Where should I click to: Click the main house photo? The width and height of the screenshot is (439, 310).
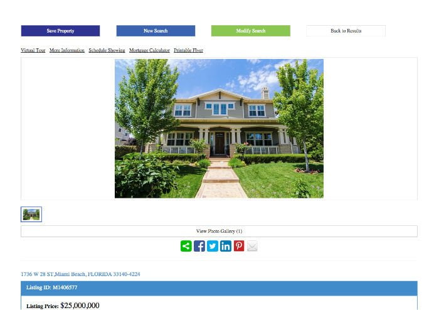219,129
